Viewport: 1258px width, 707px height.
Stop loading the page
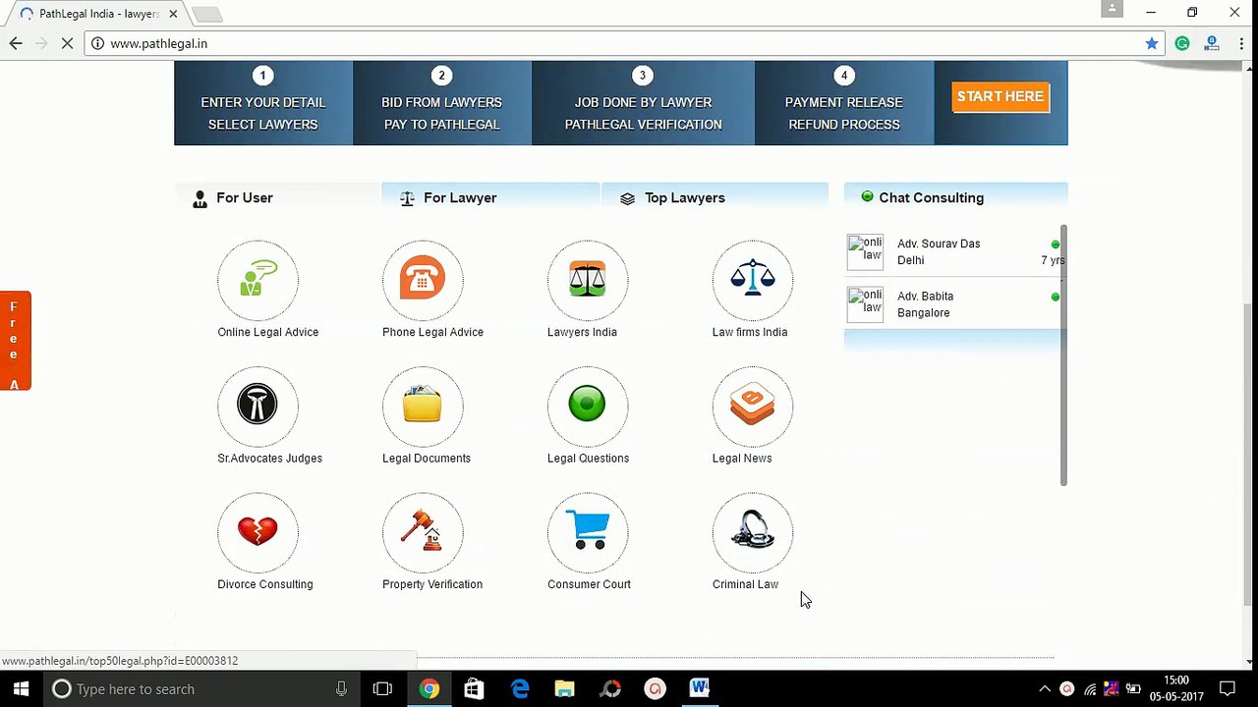(67, 43)
